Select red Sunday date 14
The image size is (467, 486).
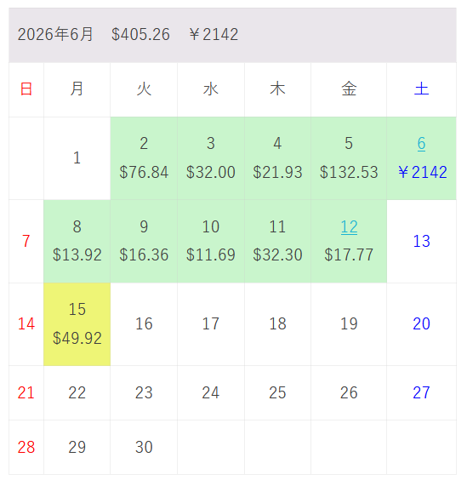pyautogui.click(x=26, y=324)
